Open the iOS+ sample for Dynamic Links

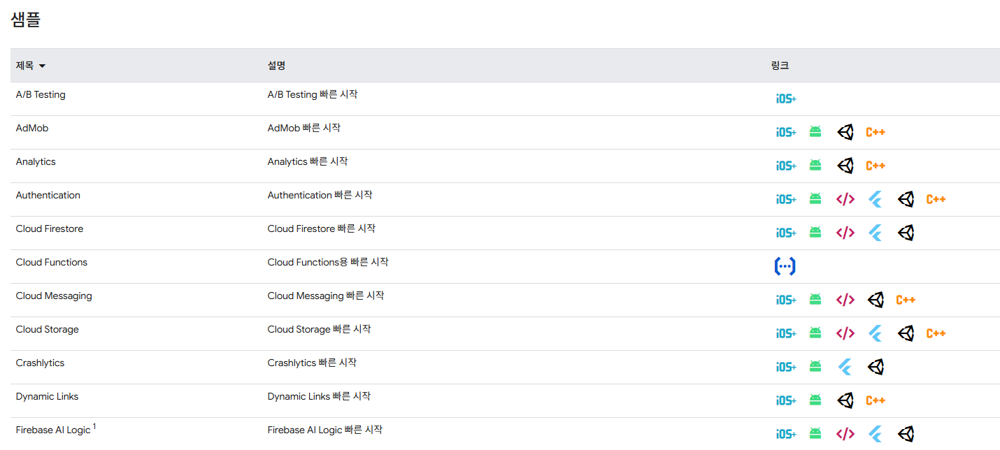point(786,400)
